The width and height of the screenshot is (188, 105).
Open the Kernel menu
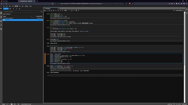[x=16, y=6]
